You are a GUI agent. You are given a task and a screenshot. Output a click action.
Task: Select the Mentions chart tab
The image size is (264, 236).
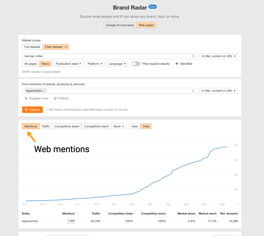(x=31, y=126)
